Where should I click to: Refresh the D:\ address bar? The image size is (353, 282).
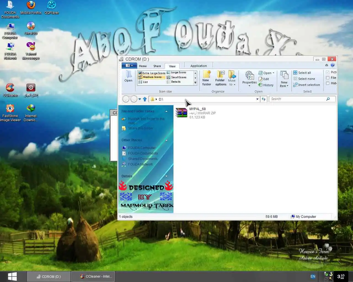point(264,99)
